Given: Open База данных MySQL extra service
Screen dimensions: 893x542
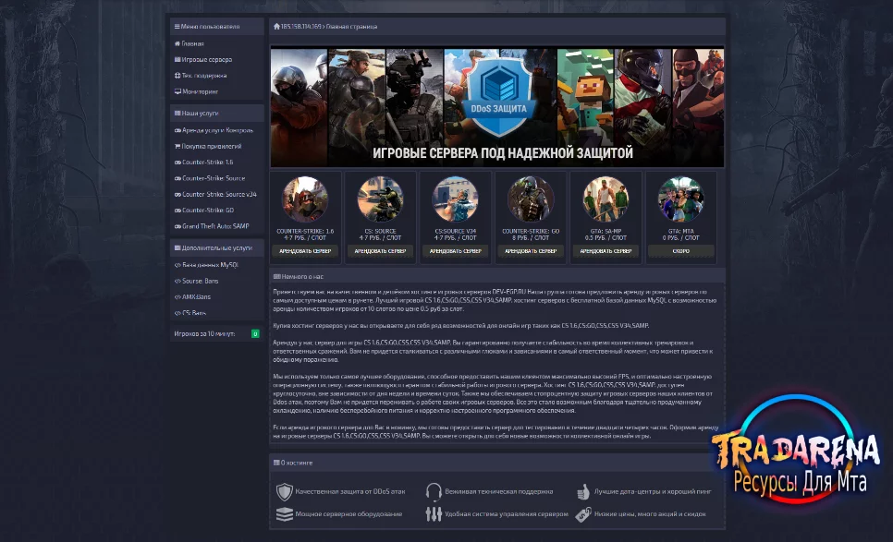Looking at the screenshot, I should (206, 264).
